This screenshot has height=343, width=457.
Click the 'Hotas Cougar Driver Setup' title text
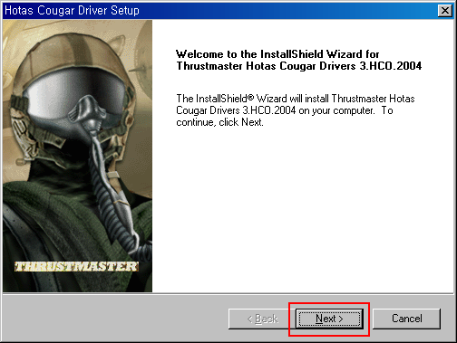click(72, 11)
